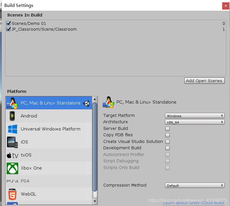Click the Compression Method label

click(x=125, y=185)
